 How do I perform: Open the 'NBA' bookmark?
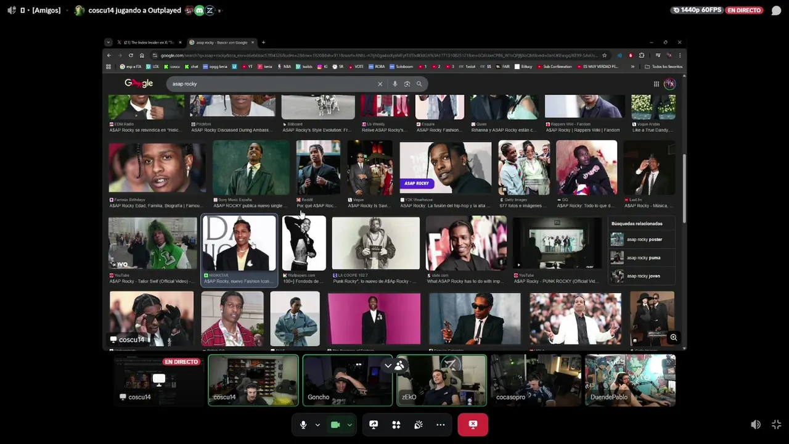click(285, 67)
